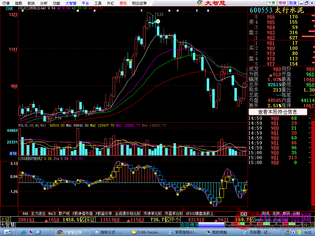
Task: Select the 诊断 side panel tab
Action: pyautogui.click(x=296, y=214)
